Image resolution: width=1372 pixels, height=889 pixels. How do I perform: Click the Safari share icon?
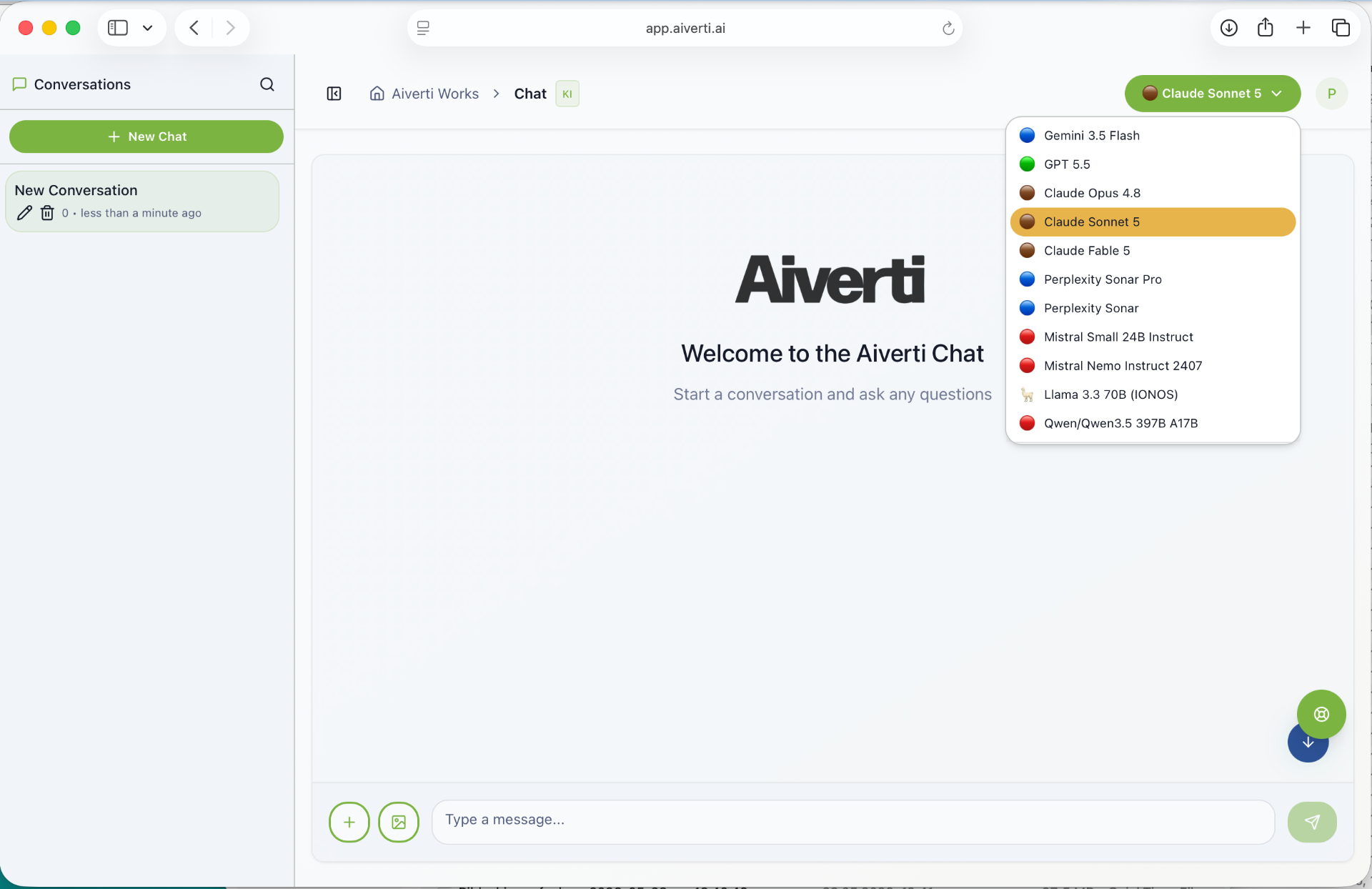point(1266,28)
